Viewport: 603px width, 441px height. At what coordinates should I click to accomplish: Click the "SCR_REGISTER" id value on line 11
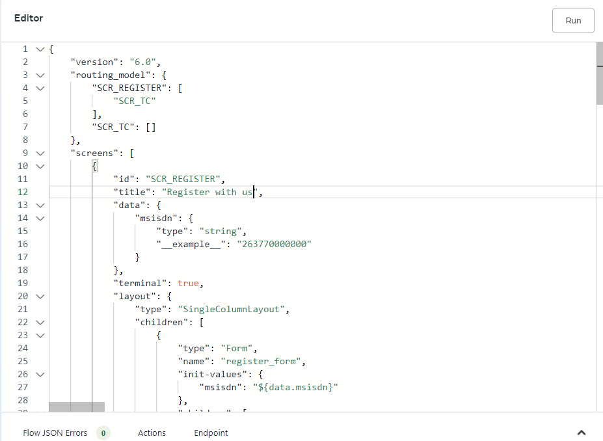(183, 179)
